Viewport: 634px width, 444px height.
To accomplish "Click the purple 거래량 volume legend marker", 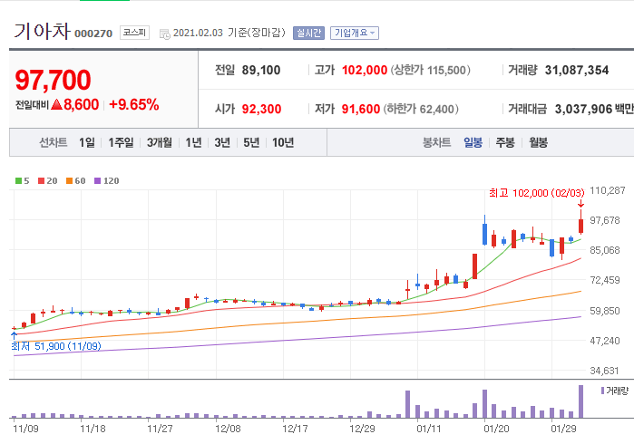I will coord(602,391).
